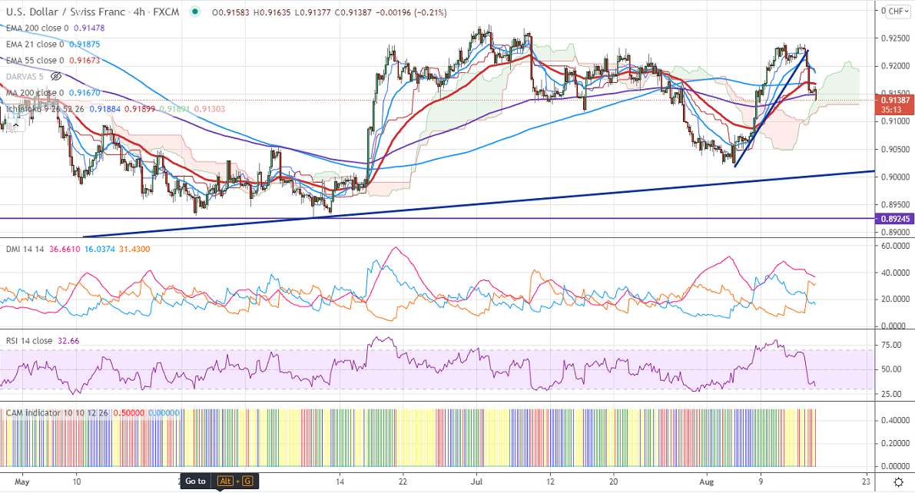Click the horizontal line price tag 0.89245
915x493 pixels.
(x=894, y=219)
